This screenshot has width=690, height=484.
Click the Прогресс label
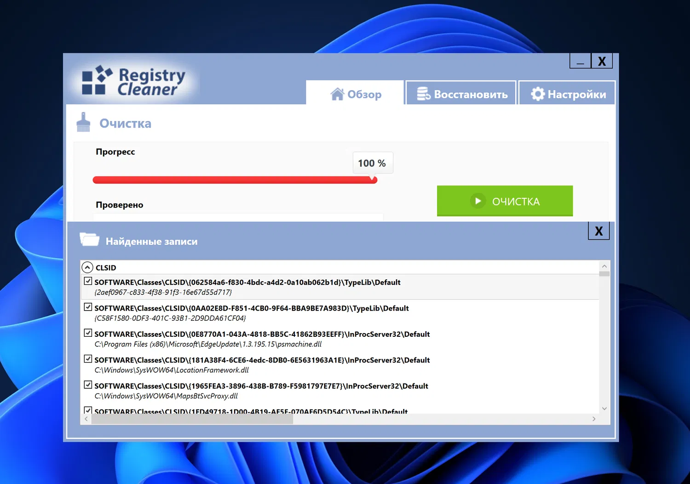pos(115,152)
